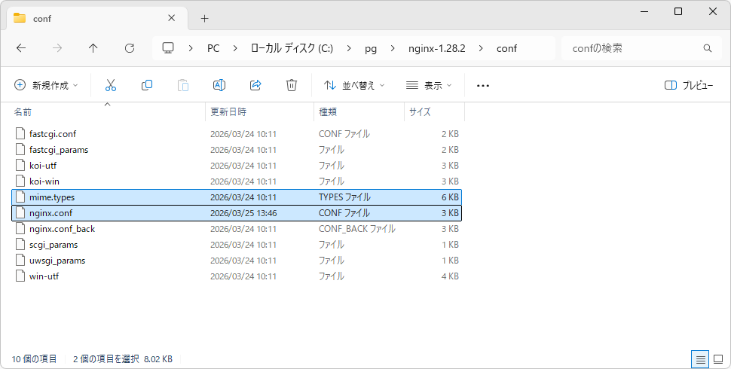
Task: Sort by 更新日時 column header
Action: pos(260,111)
